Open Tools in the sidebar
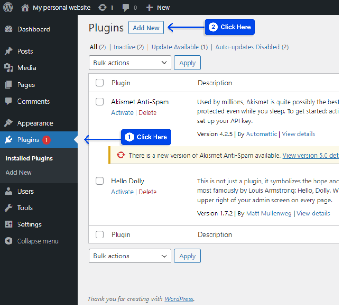This screenshot has height=305, width=339. pyautogui.click(x=25, y=207)
